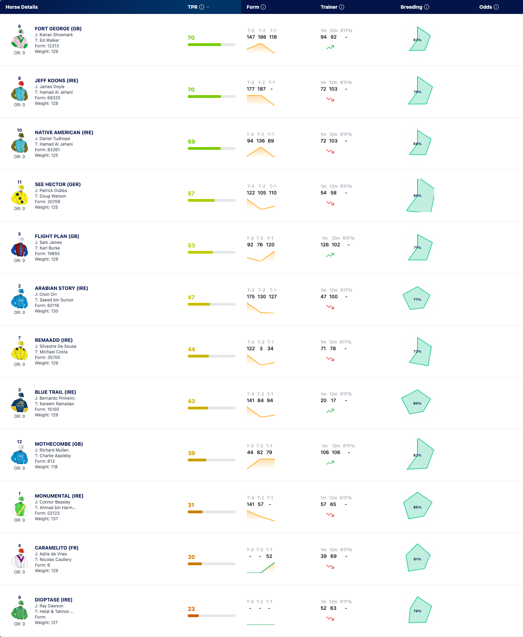The image size is (523, 637).
Task: Click the Breeding info icon
Action: [x=427, y=7]
